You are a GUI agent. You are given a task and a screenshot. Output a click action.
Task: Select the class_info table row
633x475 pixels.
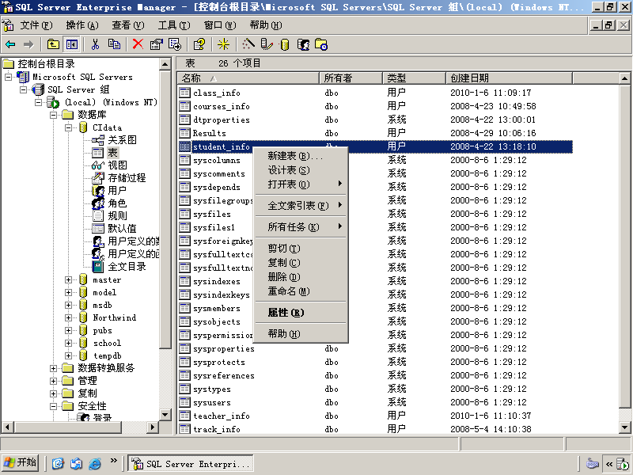pos(375,93)
